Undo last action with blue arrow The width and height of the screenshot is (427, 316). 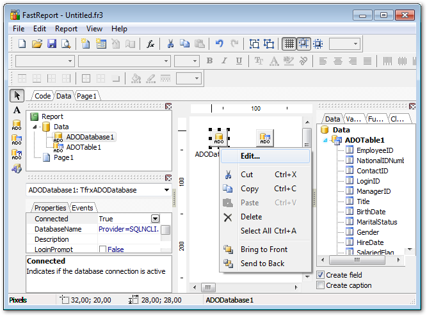coord(220,43)
